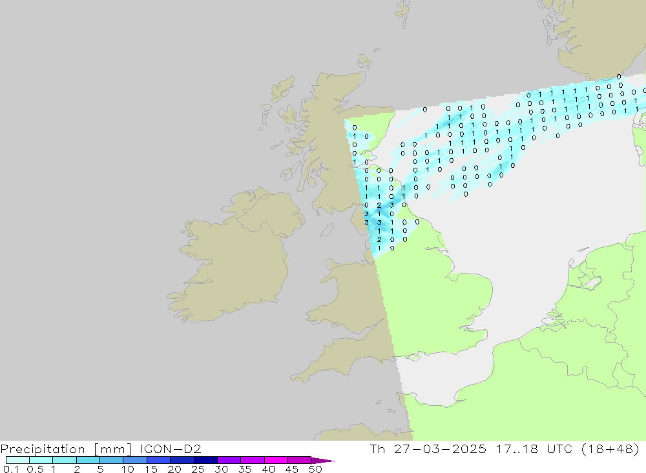Click the '40' legend tick label
This screenshot has width=646, height=473.
268,469
